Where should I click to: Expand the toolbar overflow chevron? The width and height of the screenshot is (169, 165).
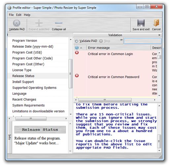coord(121,40)
